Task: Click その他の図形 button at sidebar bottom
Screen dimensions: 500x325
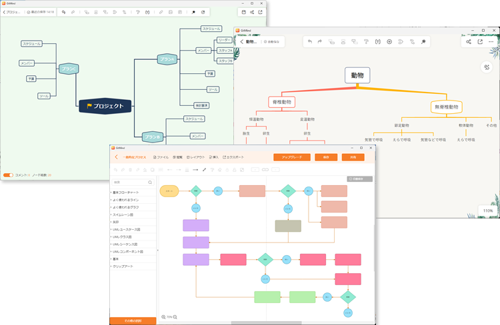Action: click(x=133, y=321)
